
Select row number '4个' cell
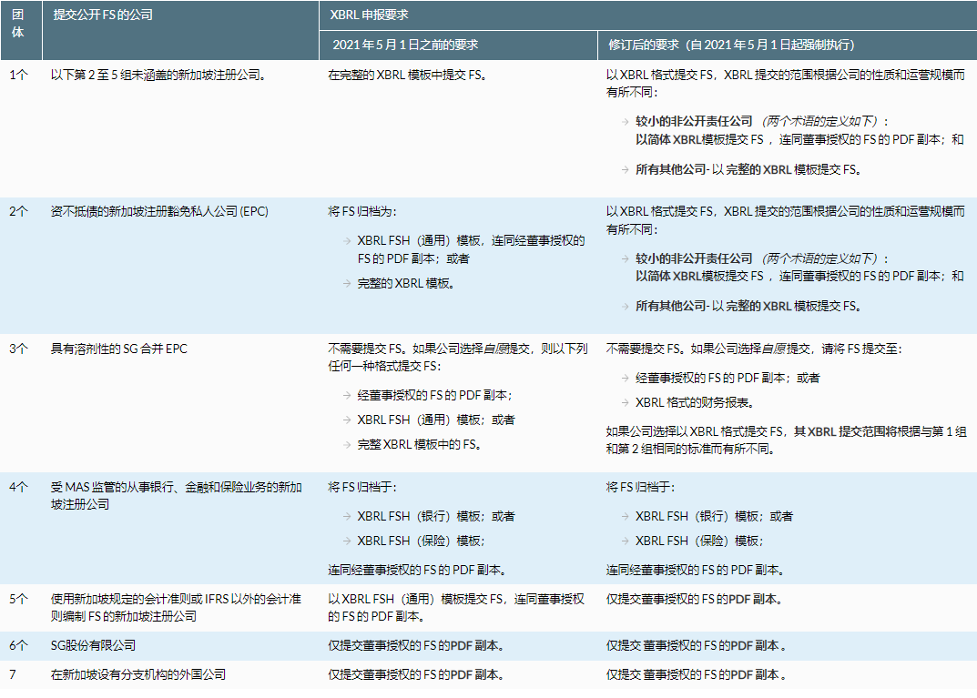pyautogui.click(x=20, y=488)
